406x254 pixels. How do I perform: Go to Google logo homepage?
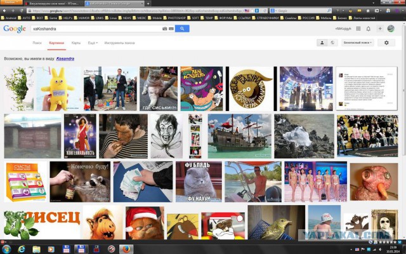tap(15, 29)
